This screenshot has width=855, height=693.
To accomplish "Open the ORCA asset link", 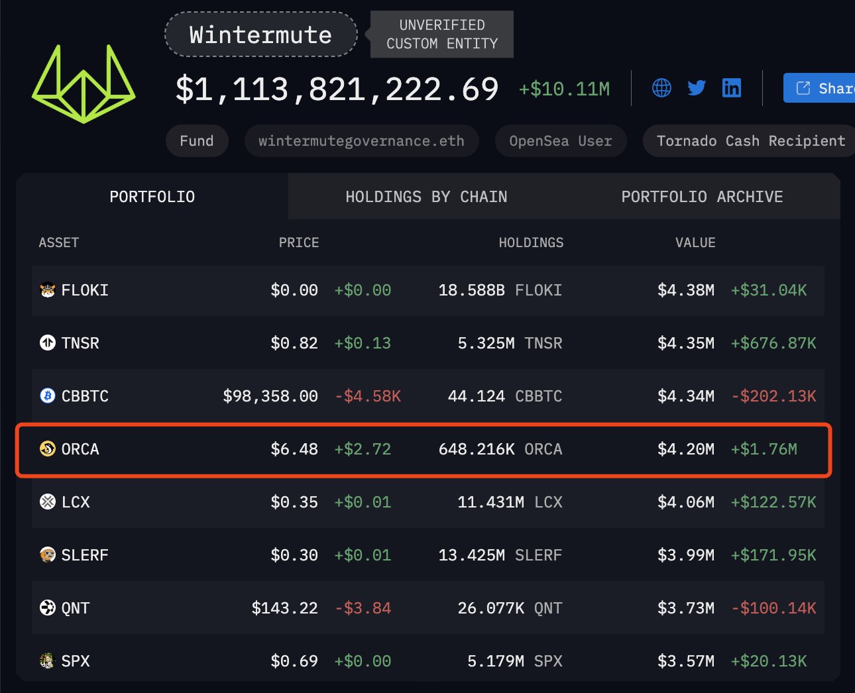I will (x=80, y=449).
